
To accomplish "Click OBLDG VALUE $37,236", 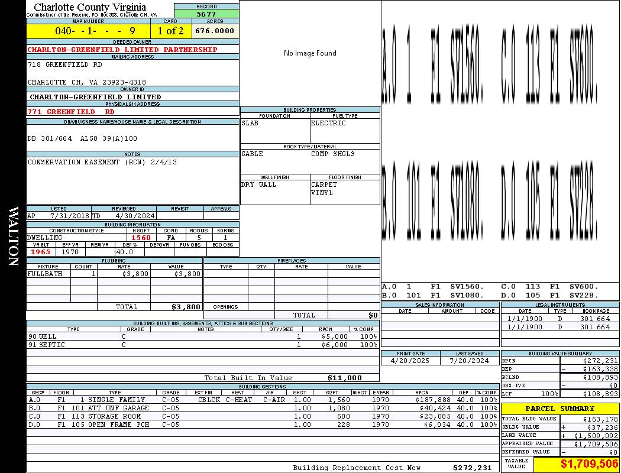I will tap(603, 427).
